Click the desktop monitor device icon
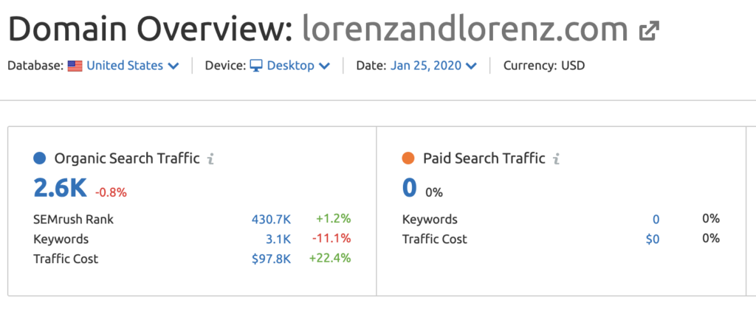This screenshot has height=311, width=756. [x=255, y=66]
